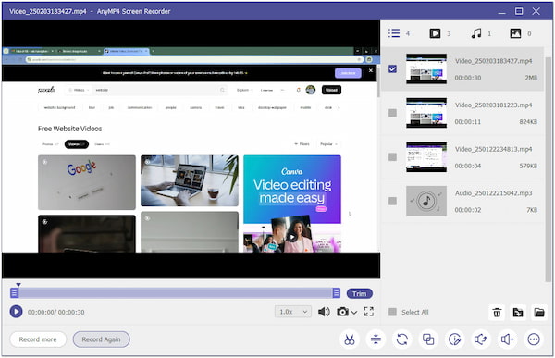Enter fullscreen preview mode
Image resolution: width=555 pixels, height=358 pixels.
click(x=369, y=312)
